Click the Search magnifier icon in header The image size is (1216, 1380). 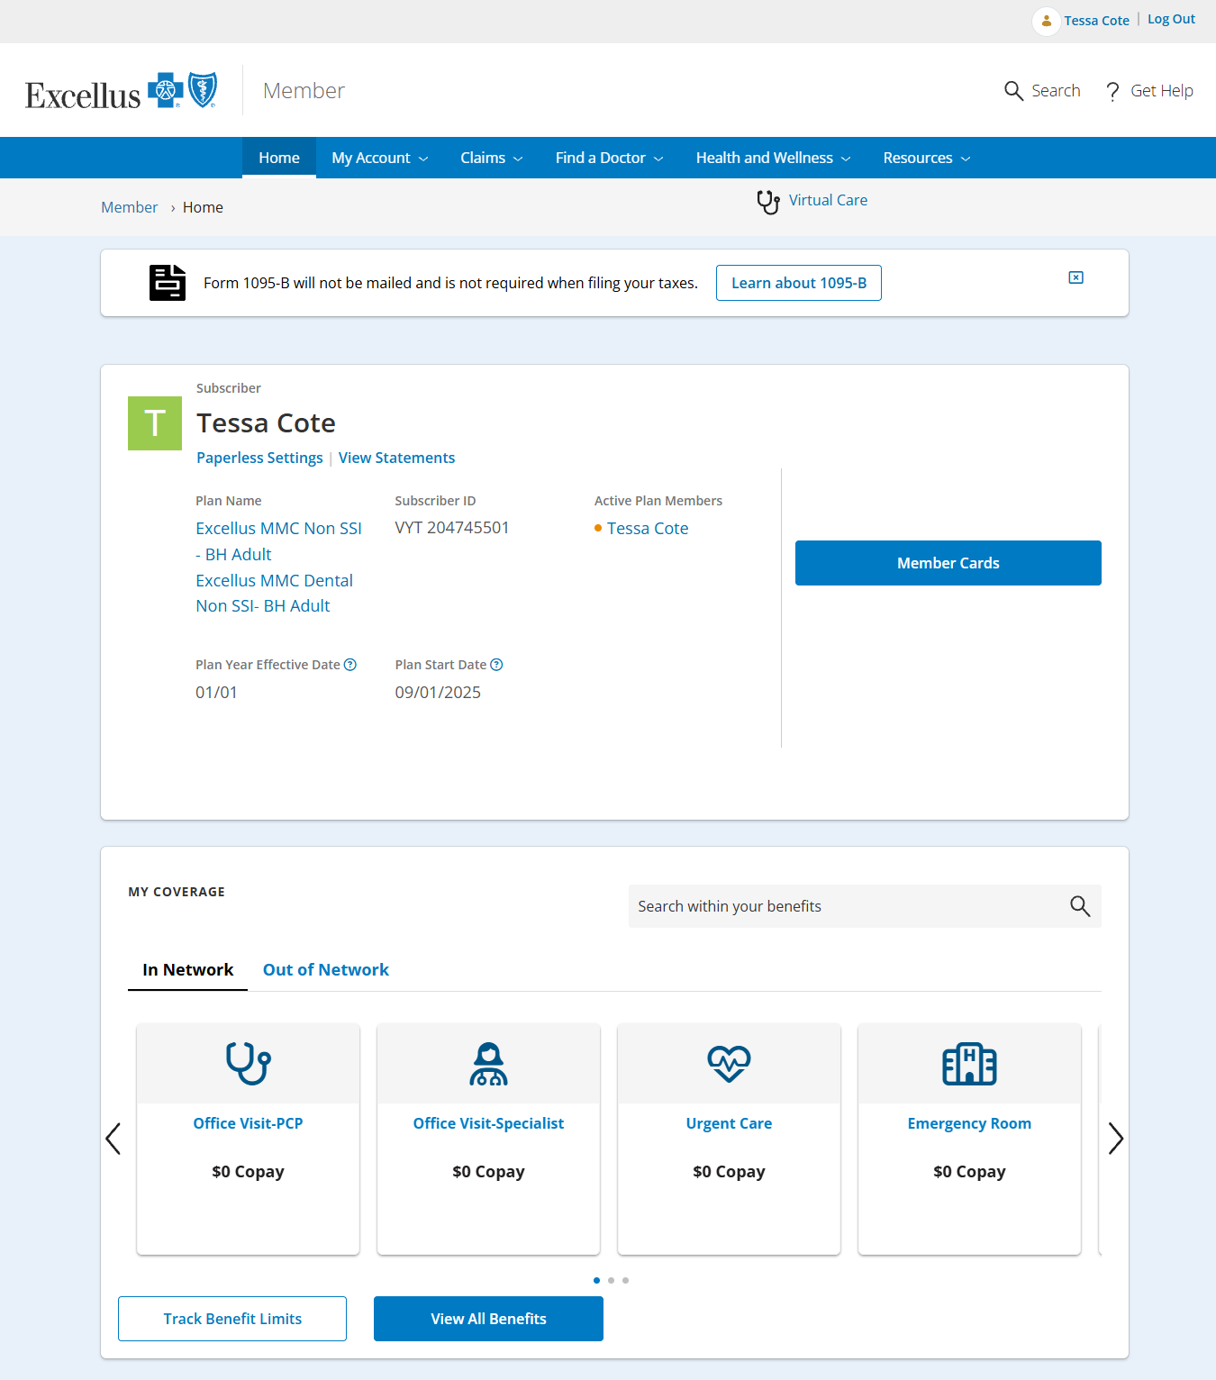point(1013,91)
